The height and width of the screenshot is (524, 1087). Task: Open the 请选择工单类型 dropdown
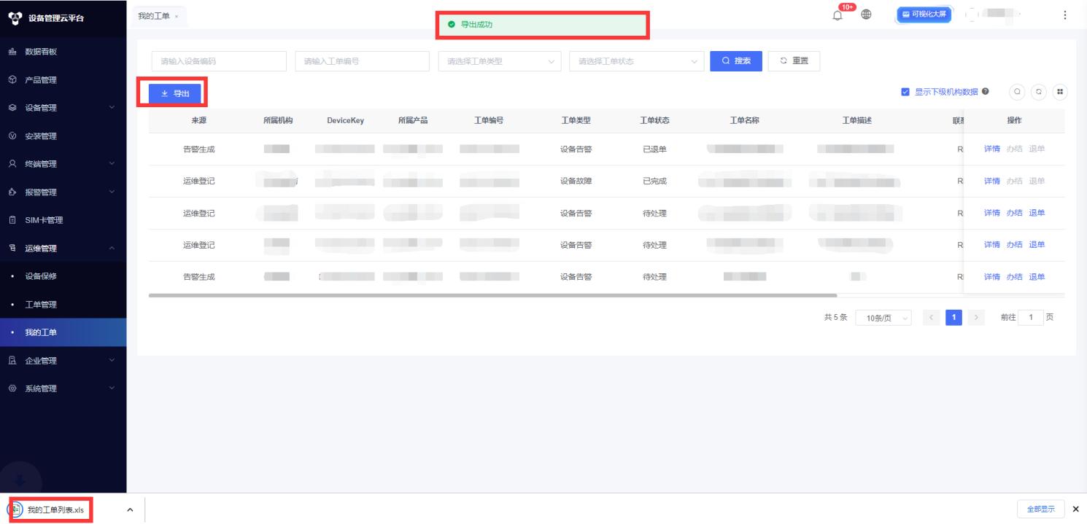(x=500, y=61)
